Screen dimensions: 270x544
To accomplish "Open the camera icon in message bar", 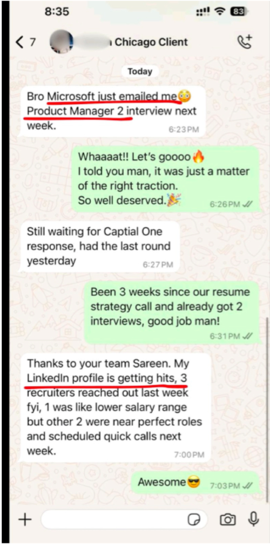I will click(228, 519).
